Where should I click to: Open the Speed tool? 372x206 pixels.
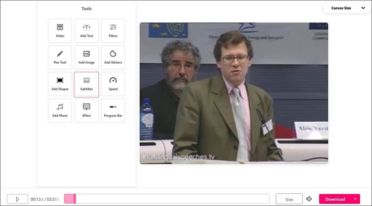[x=113, y=84]
